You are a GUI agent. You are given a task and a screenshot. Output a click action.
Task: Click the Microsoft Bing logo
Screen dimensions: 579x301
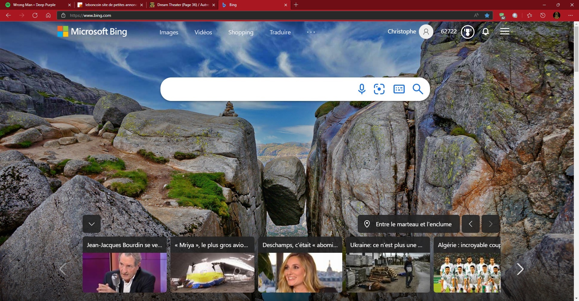(92, 31)
